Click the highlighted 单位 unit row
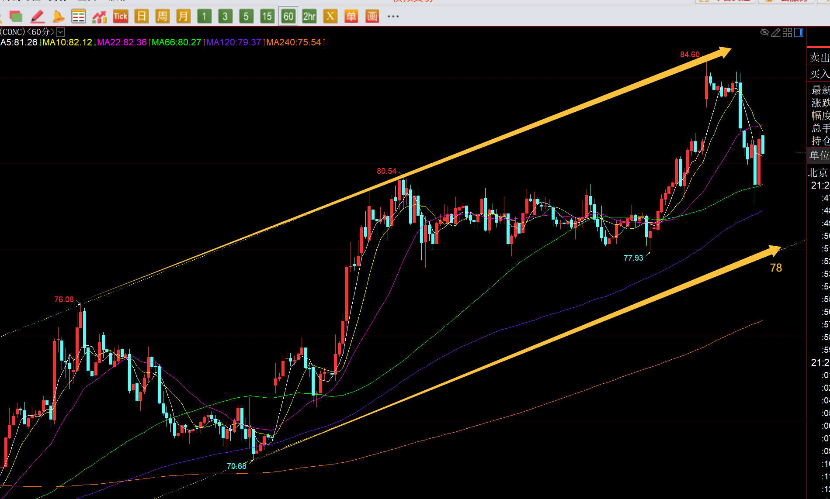830x499 pixels. coord(818,155)
